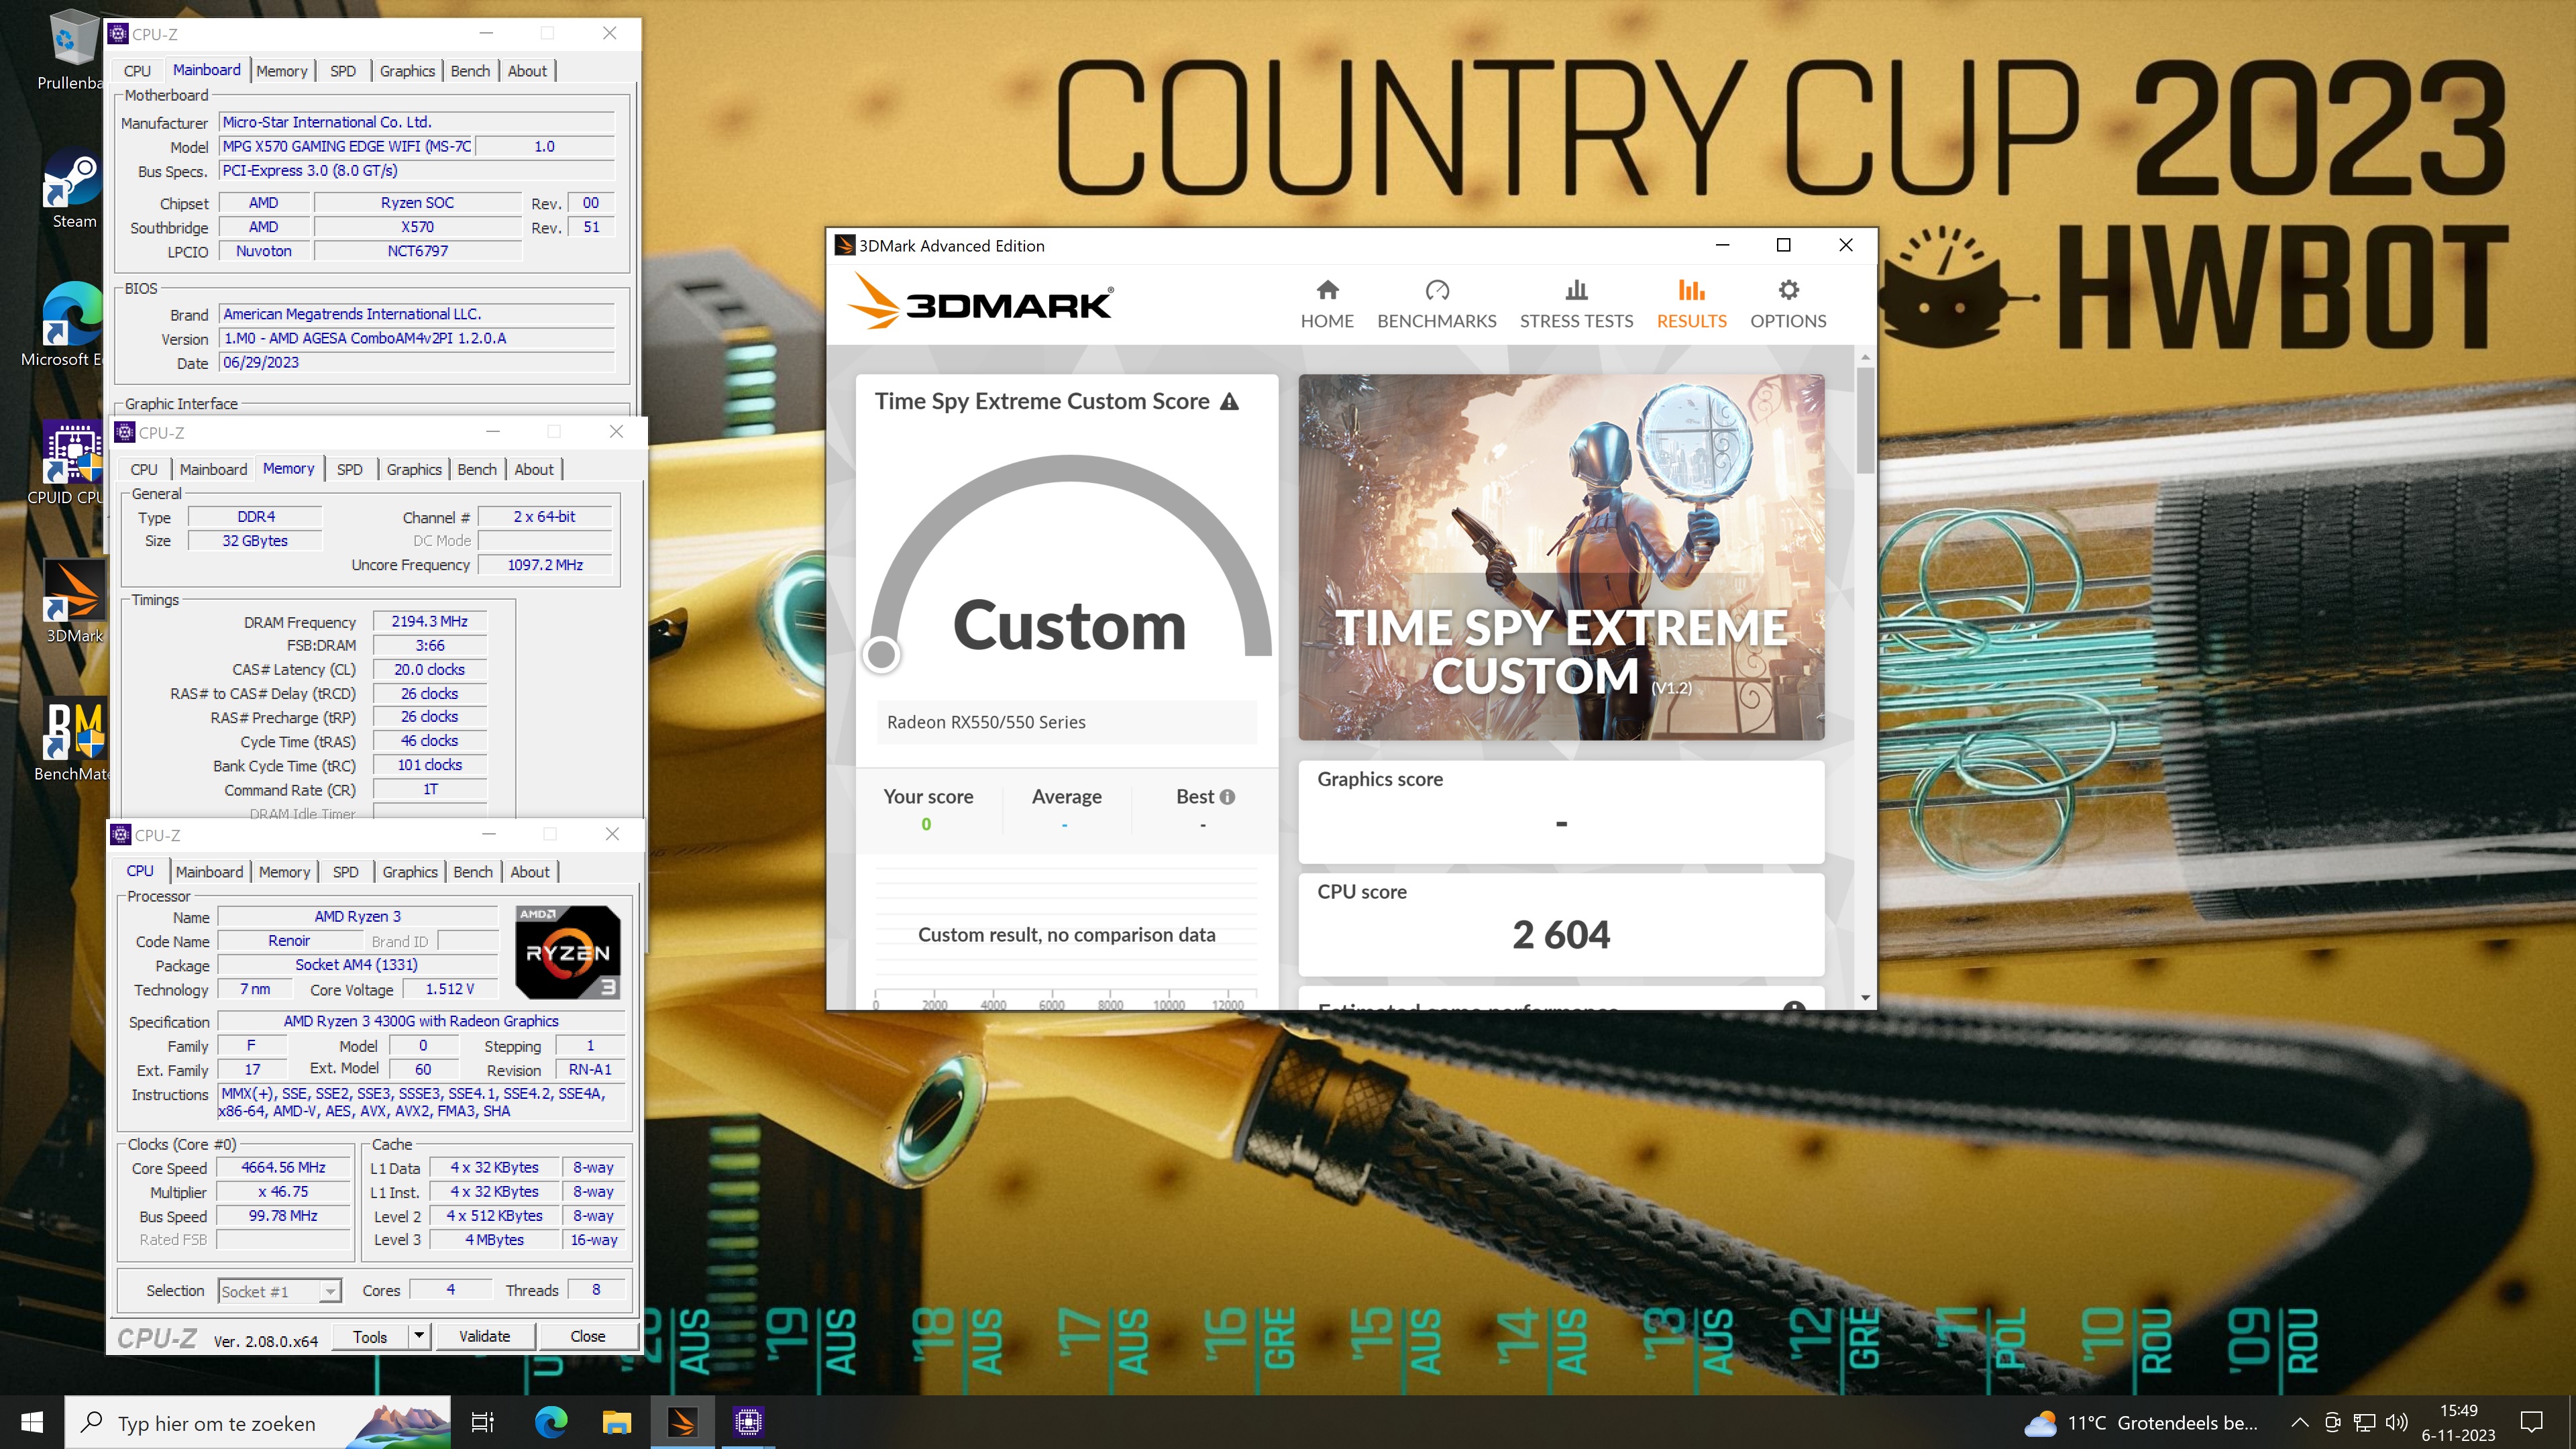Click the Bench tab in bottom CPU-Z window
2576x1449 pixels.
click(473, 872)
